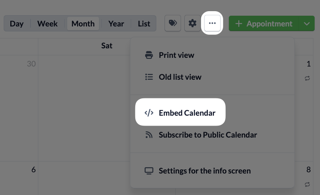
Task: Open the tags filter icon button
Action: click(173, 23)
